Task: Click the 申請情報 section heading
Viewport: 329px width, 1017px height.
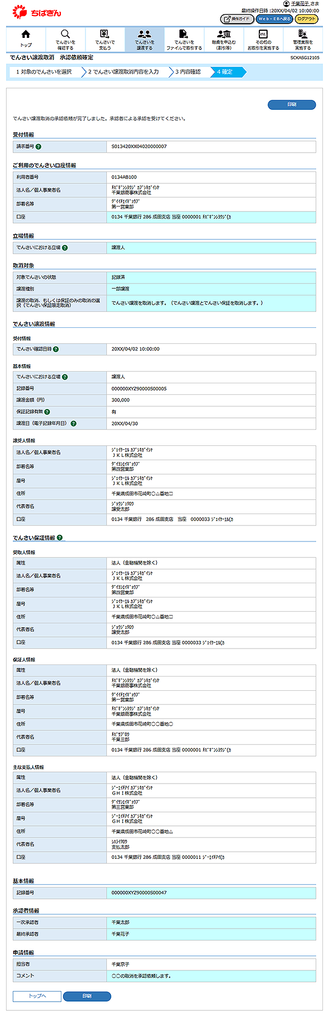Action: pos(24,953)
